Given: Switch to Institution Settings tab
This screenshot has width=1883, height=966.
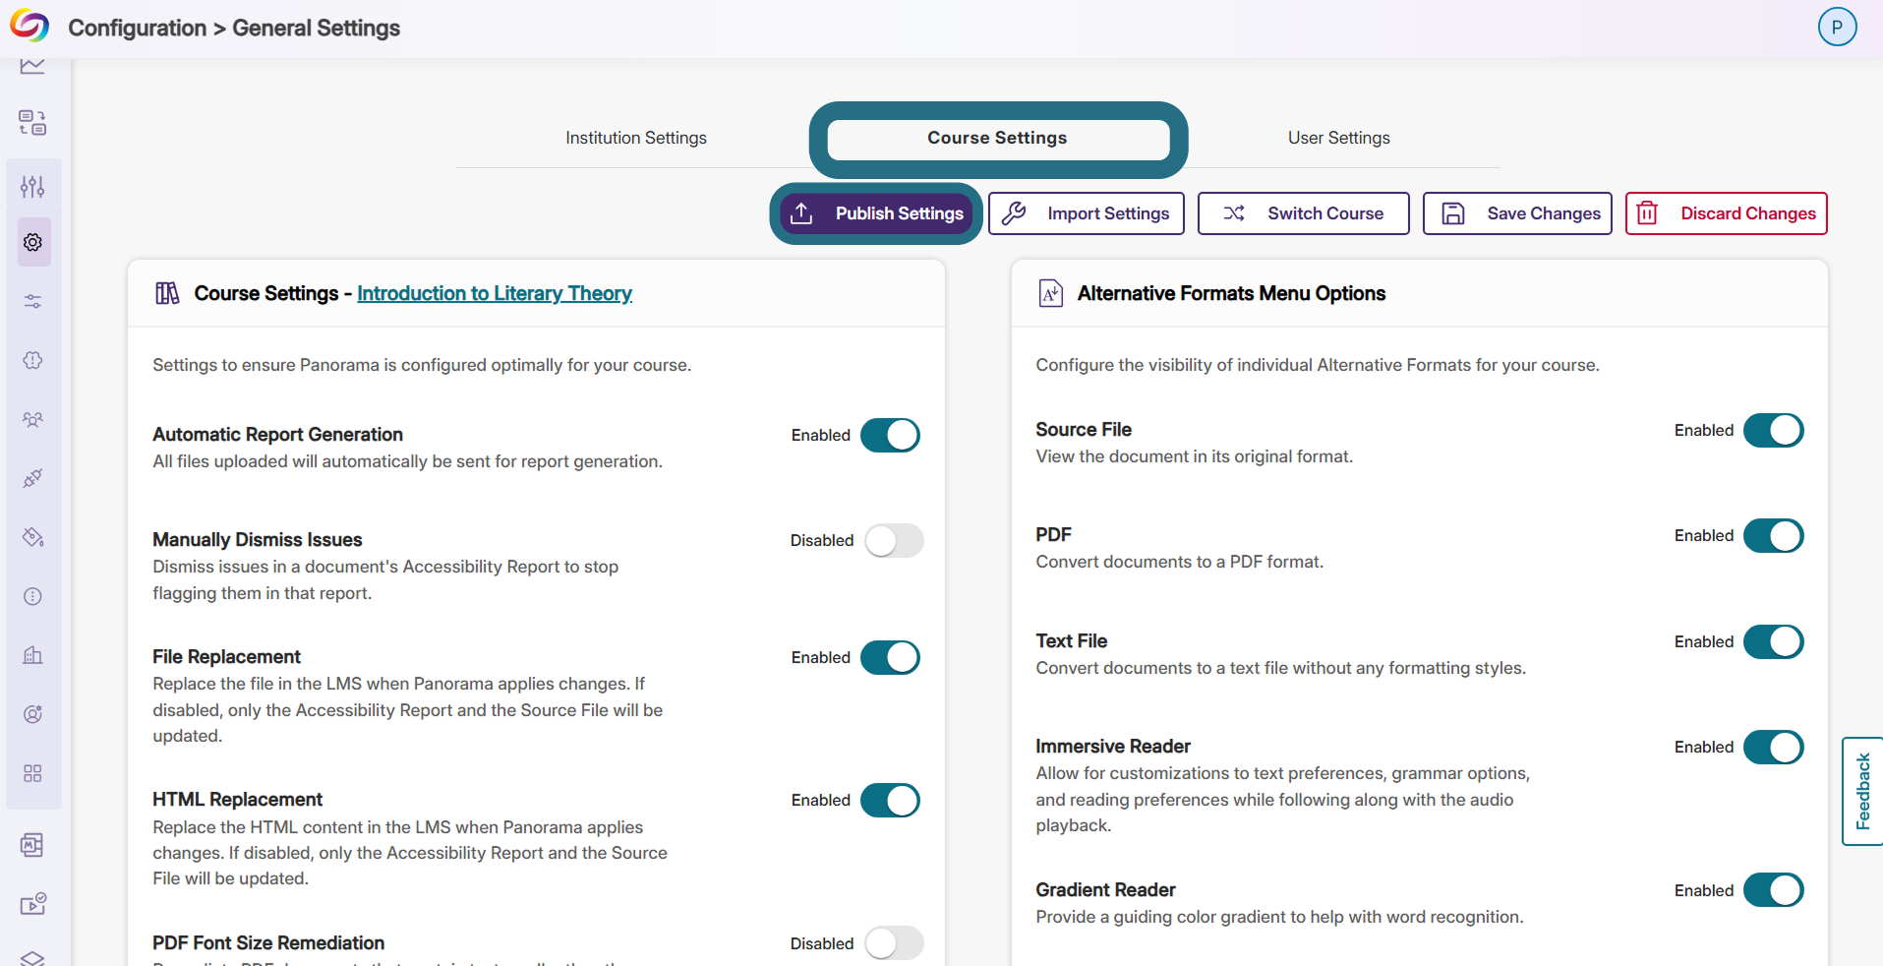Looking at the screenshot, I should [636, 138].
